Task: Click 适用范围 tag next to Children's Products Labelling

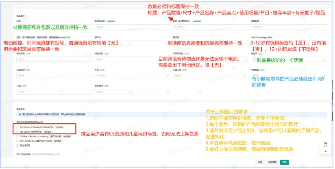Action: click(x=67, y=137)
